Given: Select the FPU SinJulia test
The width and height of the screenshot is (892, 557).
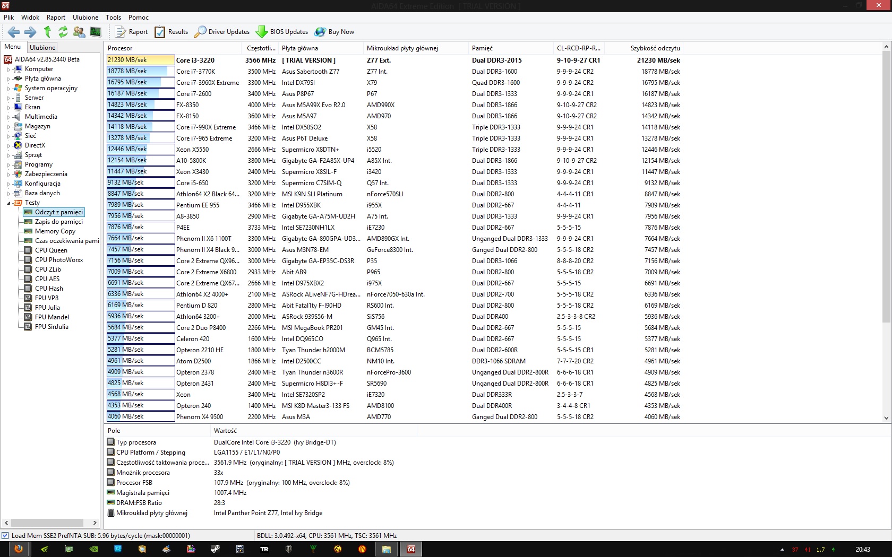Looking at the screenshot, I should pos(52,327).
